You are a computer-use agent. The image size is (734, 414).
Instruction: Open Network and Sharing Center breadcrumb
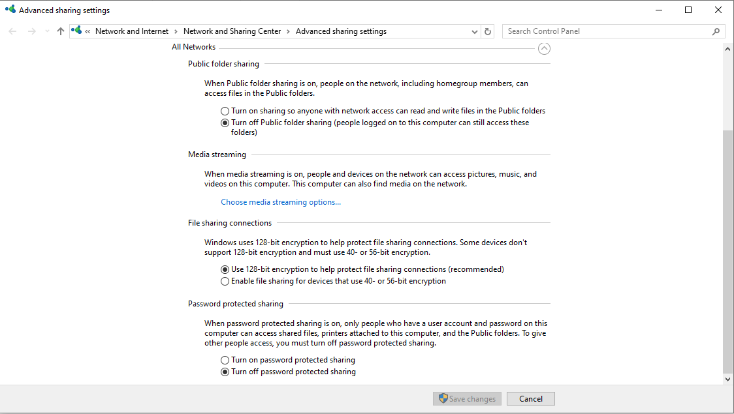coord(232,31)
